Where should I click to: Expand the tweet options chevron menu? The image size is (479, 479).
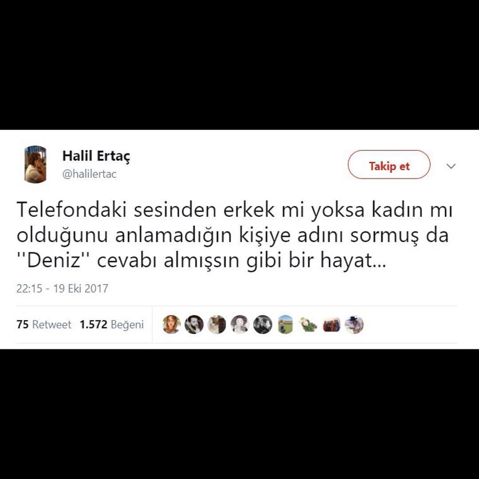pos(451,166)
